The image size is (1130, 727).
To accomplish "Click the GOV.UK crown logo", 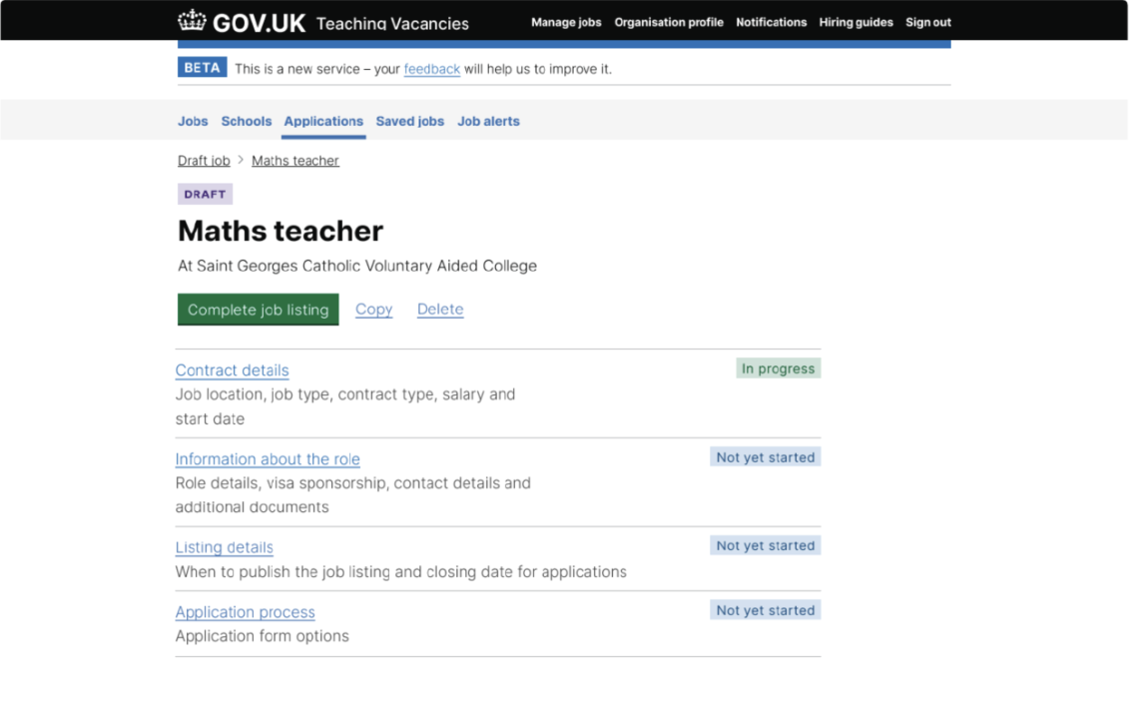I will point(192,21).
